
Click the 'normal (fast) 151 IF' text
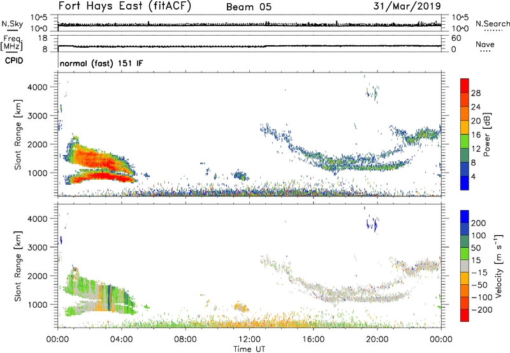coord(101,63)
